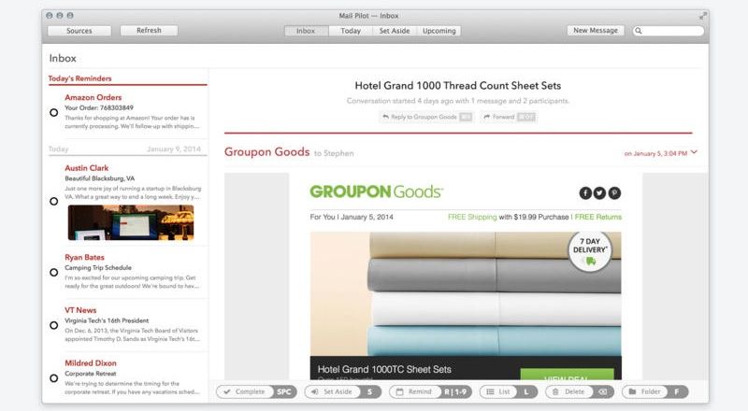Viewport: 748px width, 411px height.
Task: Click the magnifier icon in search box
Action: (639, 31)
